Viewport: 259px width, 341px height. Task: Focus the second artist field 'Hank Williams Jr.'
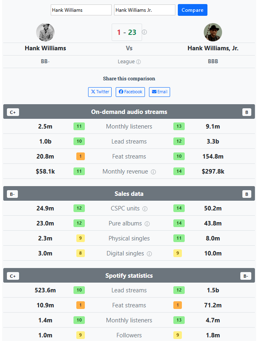point(145,10)
